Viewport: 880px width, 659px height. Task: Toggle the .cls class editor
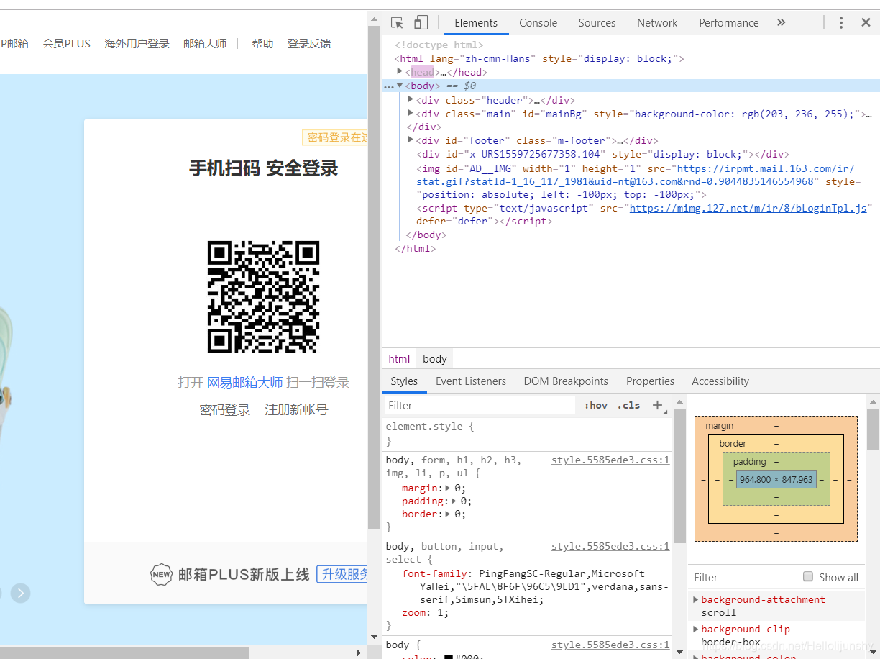click(628, 406)
